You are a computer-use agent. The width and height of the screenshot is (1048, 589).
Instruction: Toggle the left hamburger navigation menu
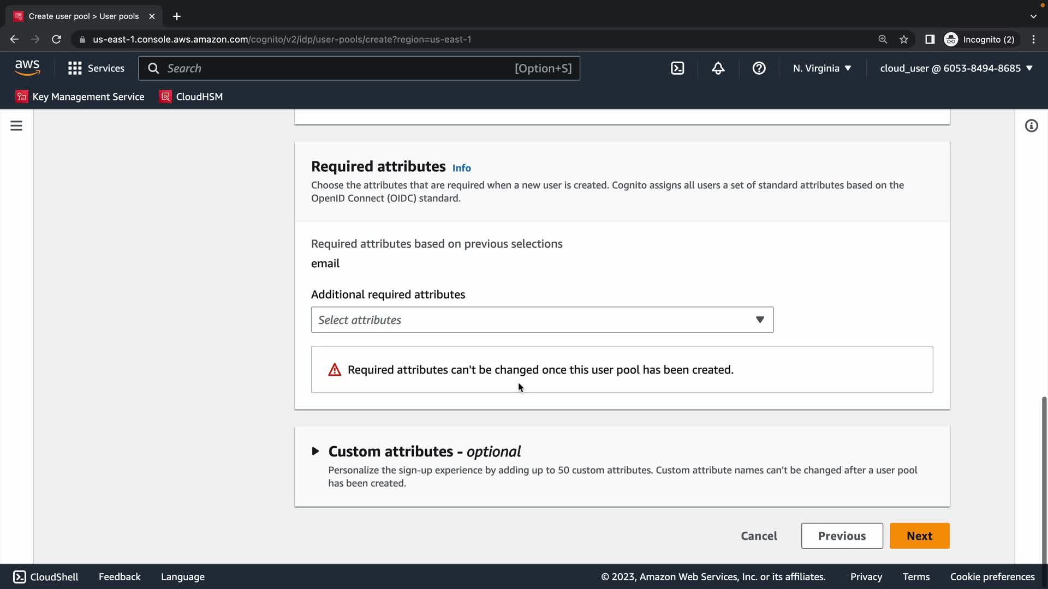click(x=16, y=126)
